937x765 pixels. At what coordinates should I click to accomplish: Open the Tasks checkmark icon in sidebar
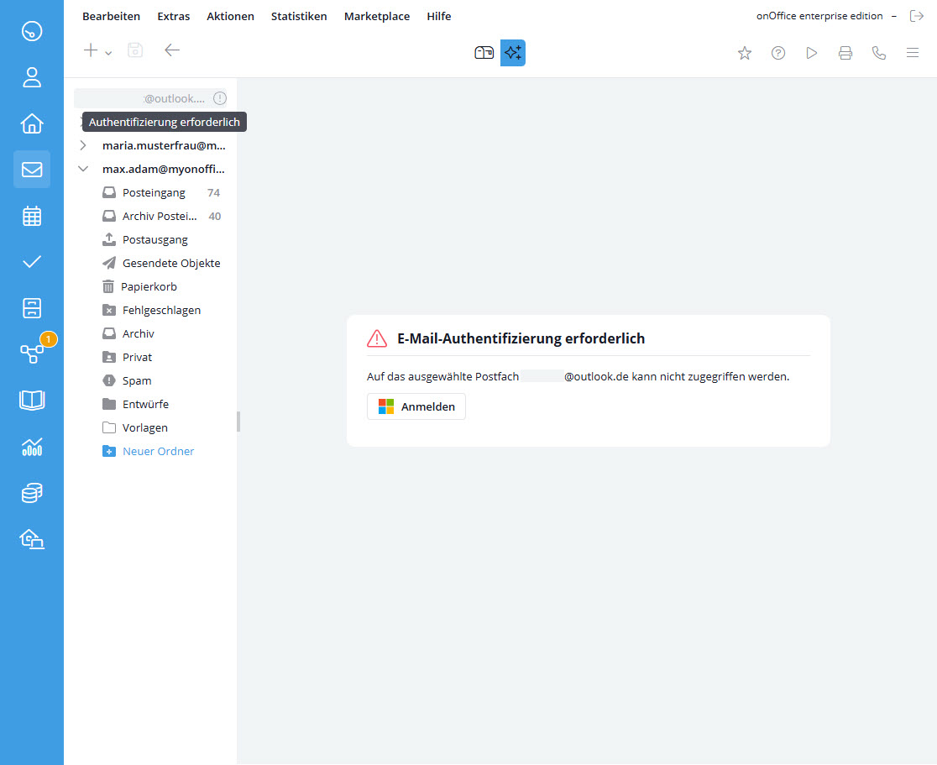[32, 262]
